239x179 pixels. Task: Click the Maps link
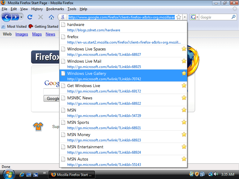37,34
